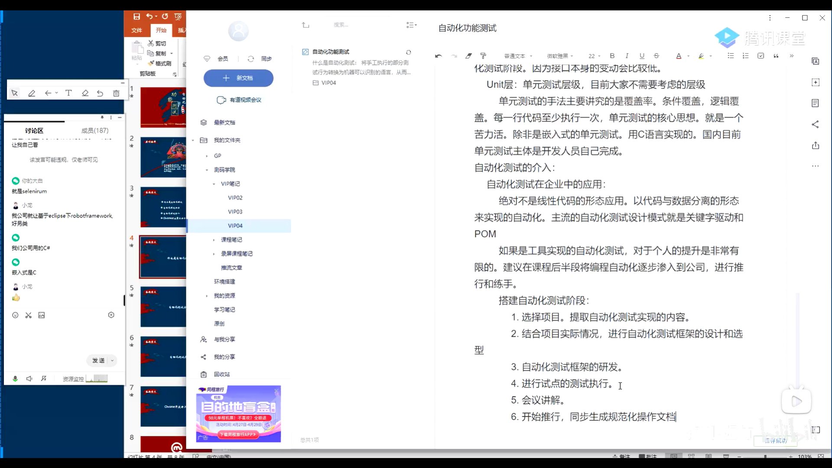Insert a bulleted list
832x468 pixels.
pyautogui.click(x=731, y=56)
